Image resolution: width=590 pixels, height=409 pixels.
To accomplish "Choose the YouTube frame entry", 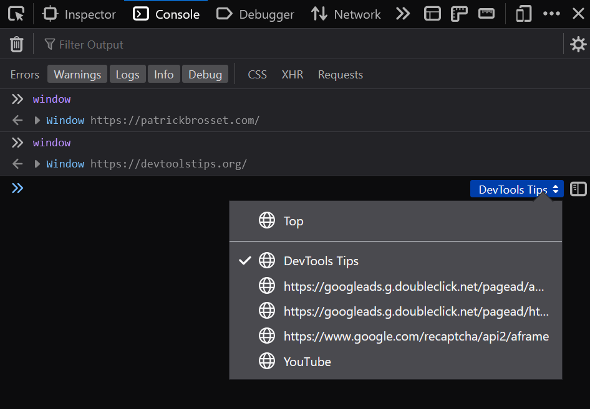I will click(307, 361).
